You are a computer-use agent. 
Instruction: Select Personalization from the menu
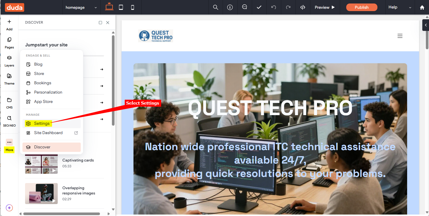pos(52,92)
